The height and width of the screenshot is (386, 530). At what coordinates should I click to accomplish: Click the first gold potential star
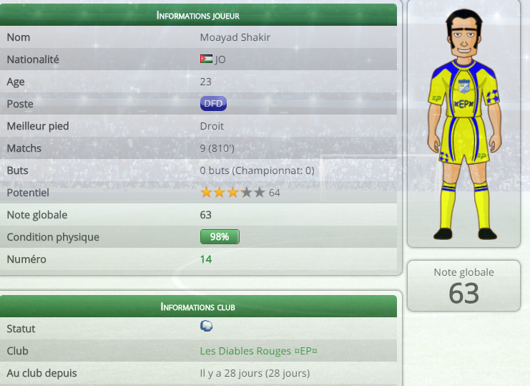point(206,193)
